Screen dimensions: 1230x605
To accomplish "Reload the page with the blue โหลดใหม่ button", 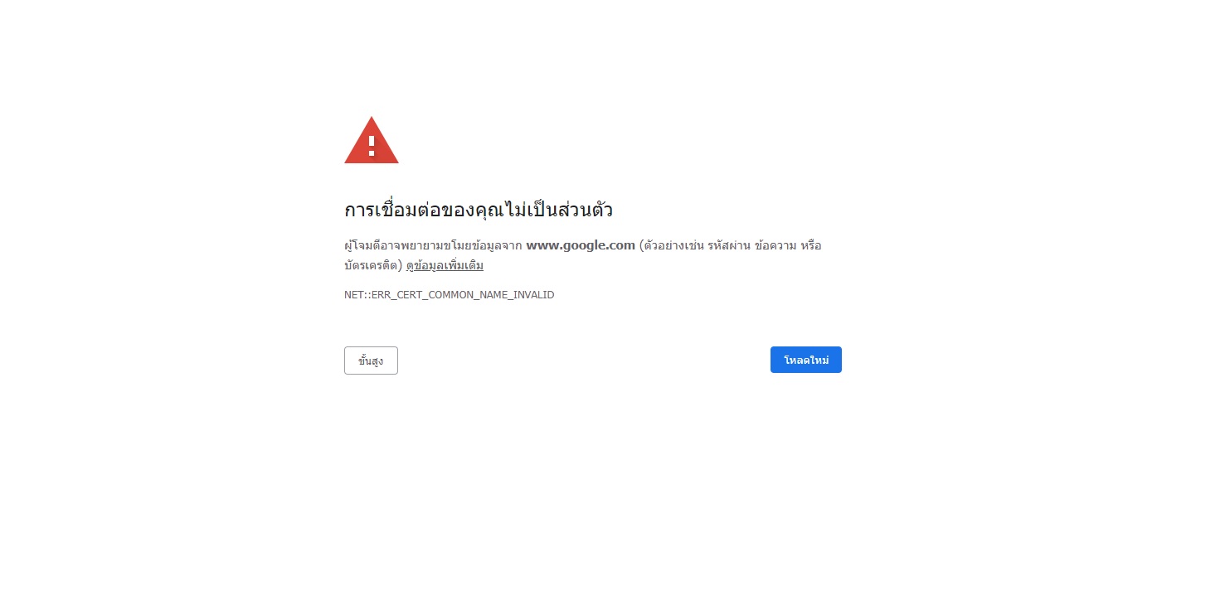I will [x=805, y=360].
